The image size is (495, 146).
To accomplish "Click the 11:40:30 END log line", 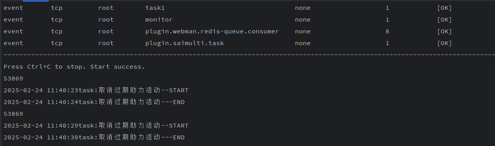I will (x=94, y=137).
